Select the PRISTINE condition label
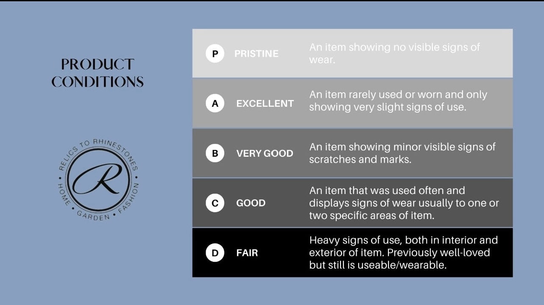The image size is (544, 305). [257, 54]
